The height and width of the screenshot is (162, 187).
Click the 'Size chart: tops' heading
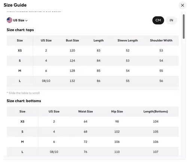(x=20, y=30)
